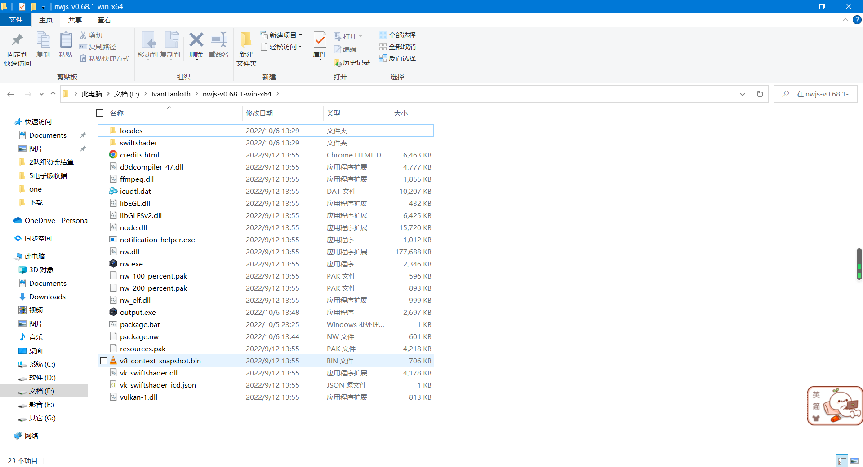The image size is (863, 467).
Task: Click the New Folder (新建文件夹) icon
Action: click(x=246, y=48)
